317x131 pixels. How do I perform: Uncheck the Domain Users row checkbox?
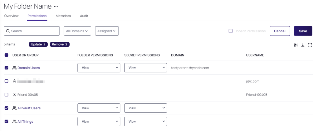(7, 68)
